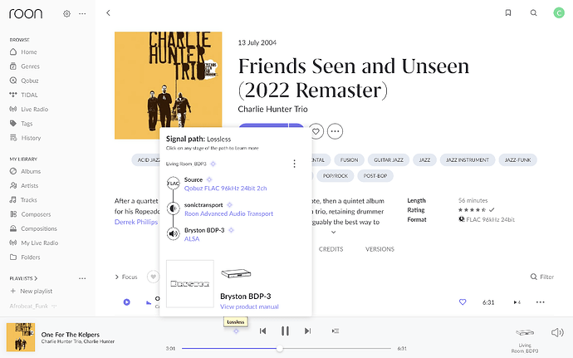Viewport: 573px width, 358px height.
Task: Select the POP/ROCK genre tag
Action: point(335,176)
